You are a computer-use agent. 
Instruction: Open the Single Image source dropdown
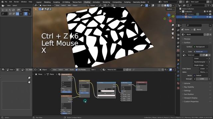(x=200, y=65)
